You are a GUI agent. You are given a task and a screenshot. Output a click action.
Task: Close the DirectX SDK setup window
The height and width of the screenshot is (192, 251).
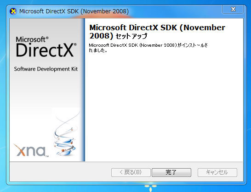coord(233,9)
